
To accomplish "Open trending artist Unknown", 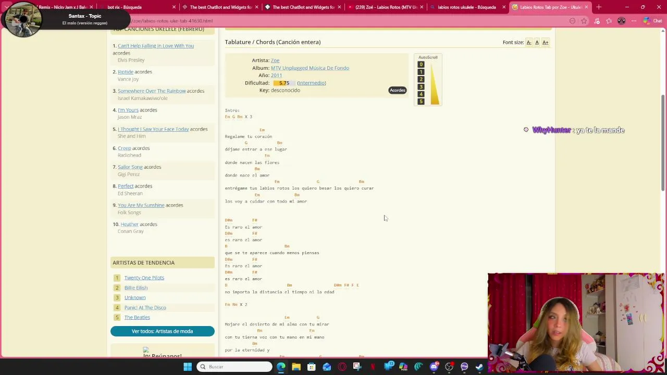I will [135, 297].
